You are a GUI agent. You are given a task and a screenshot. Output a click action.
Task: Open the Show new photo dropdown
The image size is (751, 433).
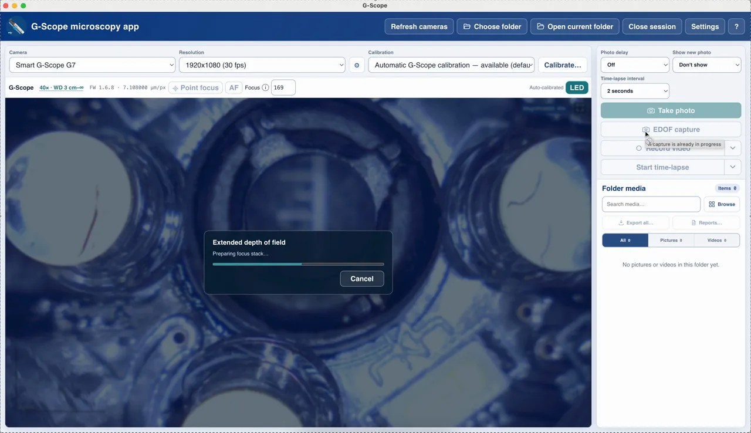(x=707, y=65)
